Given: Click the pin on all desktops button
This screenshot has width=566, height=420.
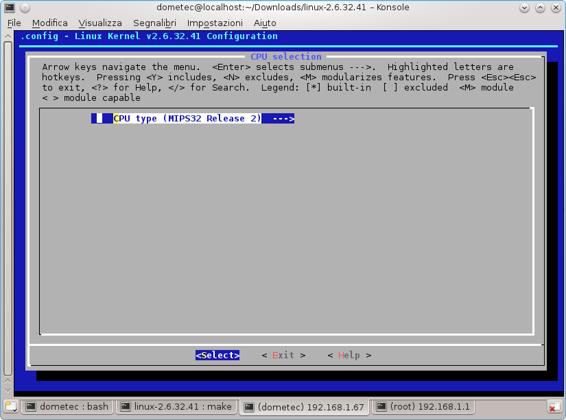Looking at the screenshot, I should pyautogui.click(x=25, y=8).
